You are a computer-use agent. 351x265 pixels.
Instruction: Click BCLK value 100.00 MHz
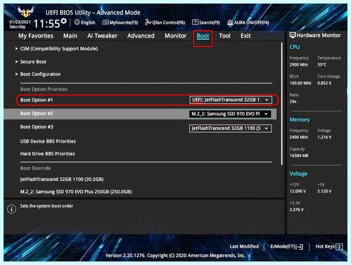point(300,83)
